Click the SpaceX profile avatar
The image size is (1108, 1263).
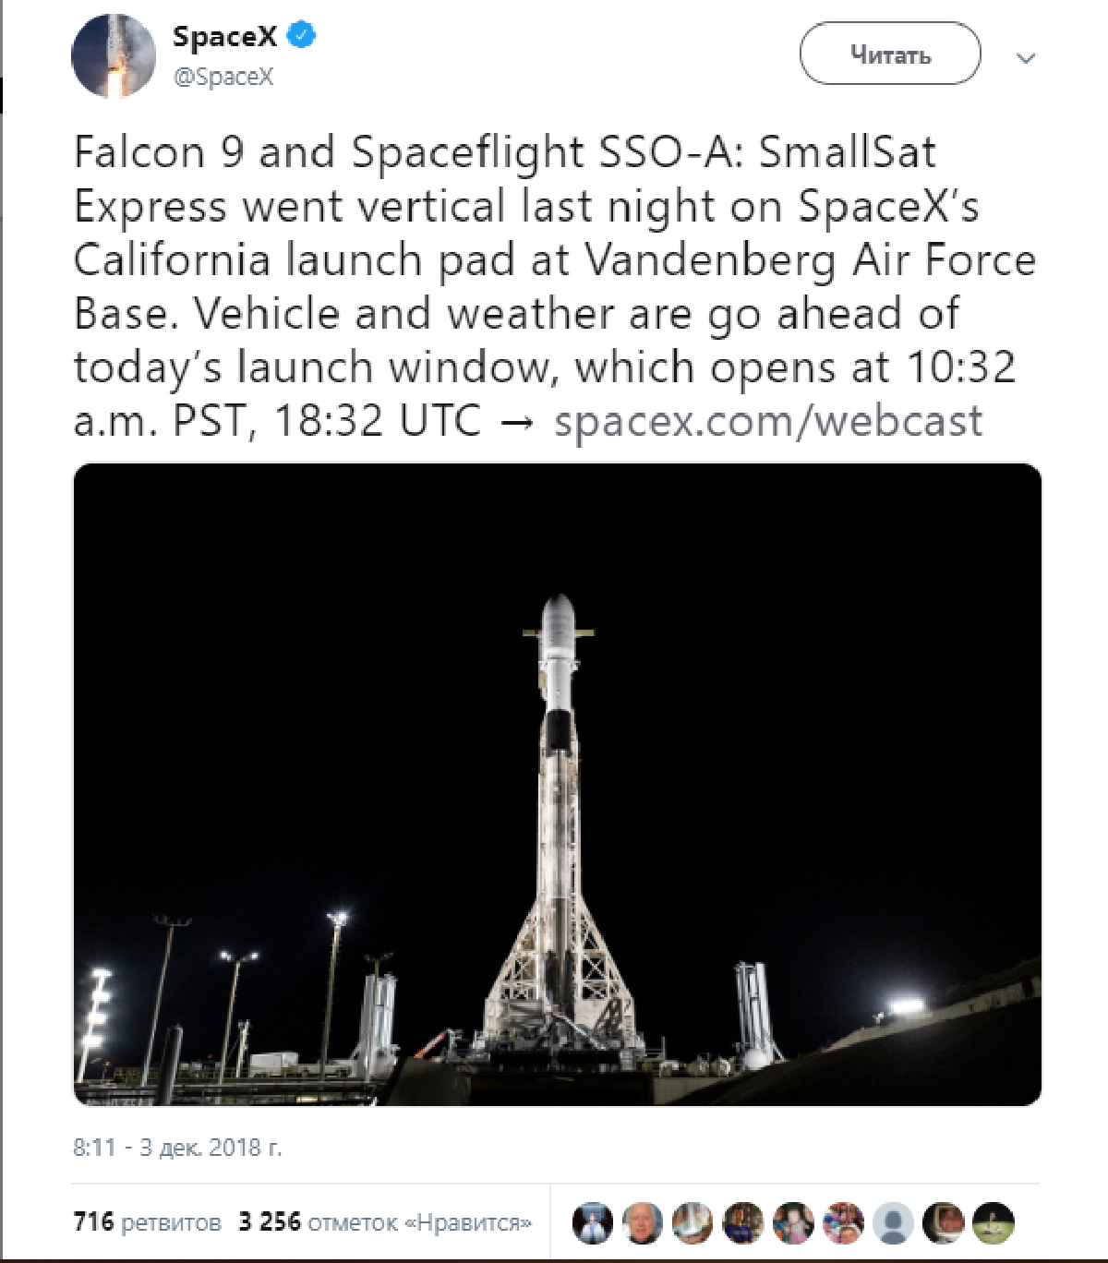114,56
